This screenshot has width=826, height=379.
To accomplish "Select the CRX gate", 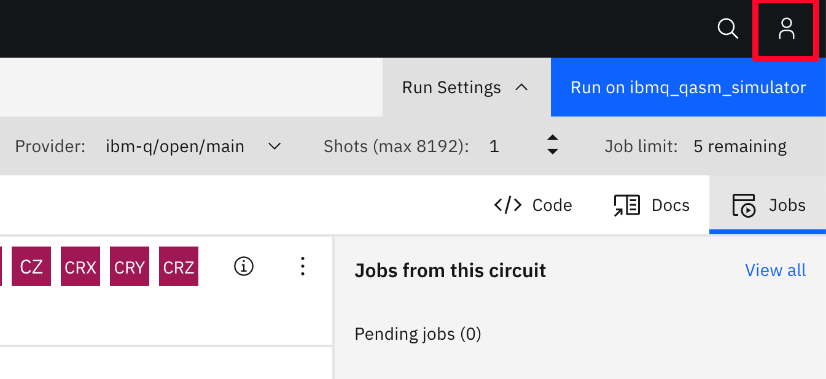I will 80,267.
